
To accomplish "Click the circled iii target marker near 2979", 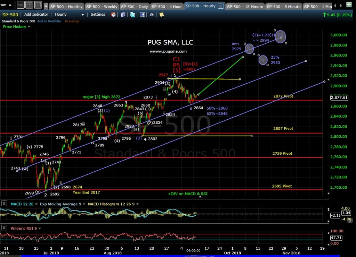I will click(x=249, y=49).
